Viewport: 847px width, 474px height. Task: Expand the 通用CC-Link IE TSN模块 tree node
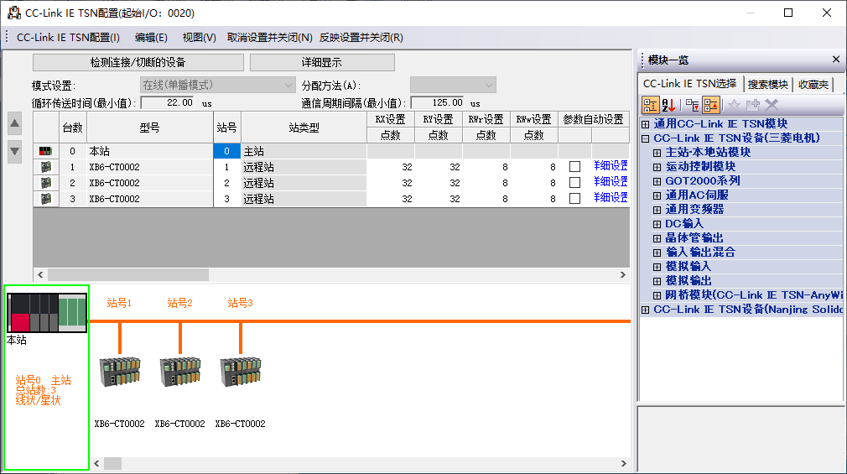646,124
